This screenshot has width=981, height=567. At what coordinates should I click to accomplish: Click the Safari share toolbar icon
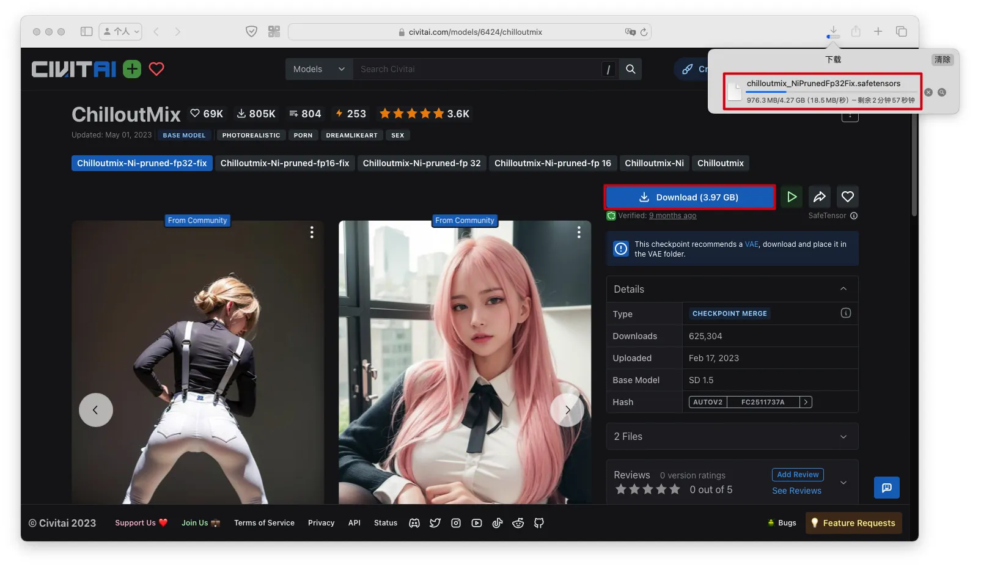coord(856,31)
